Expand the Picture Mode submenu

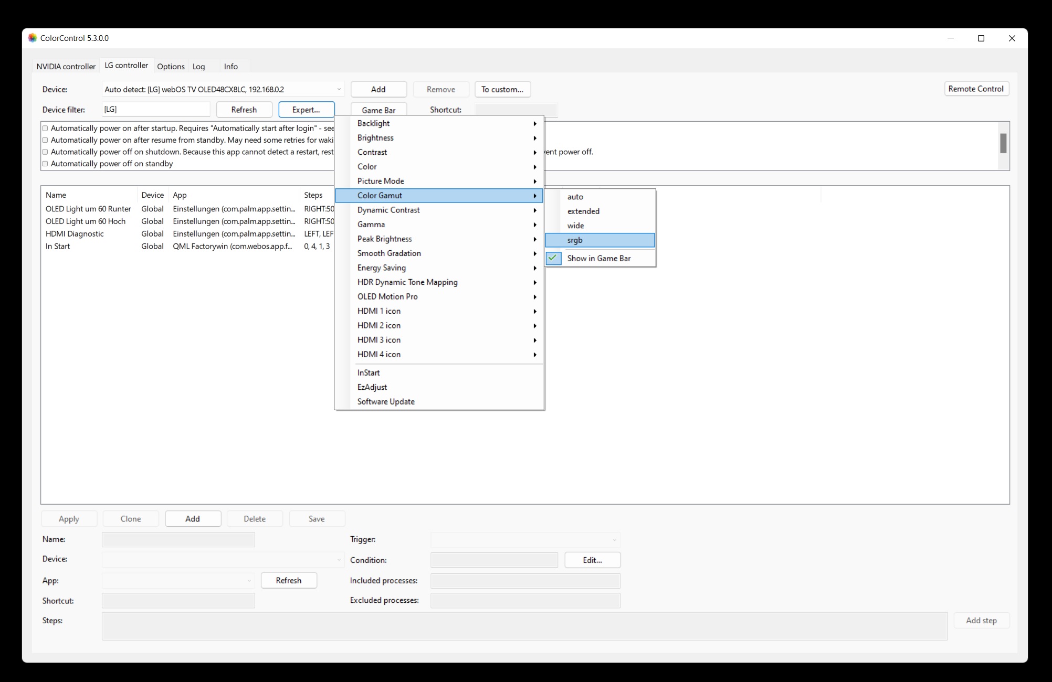[439, 181]
